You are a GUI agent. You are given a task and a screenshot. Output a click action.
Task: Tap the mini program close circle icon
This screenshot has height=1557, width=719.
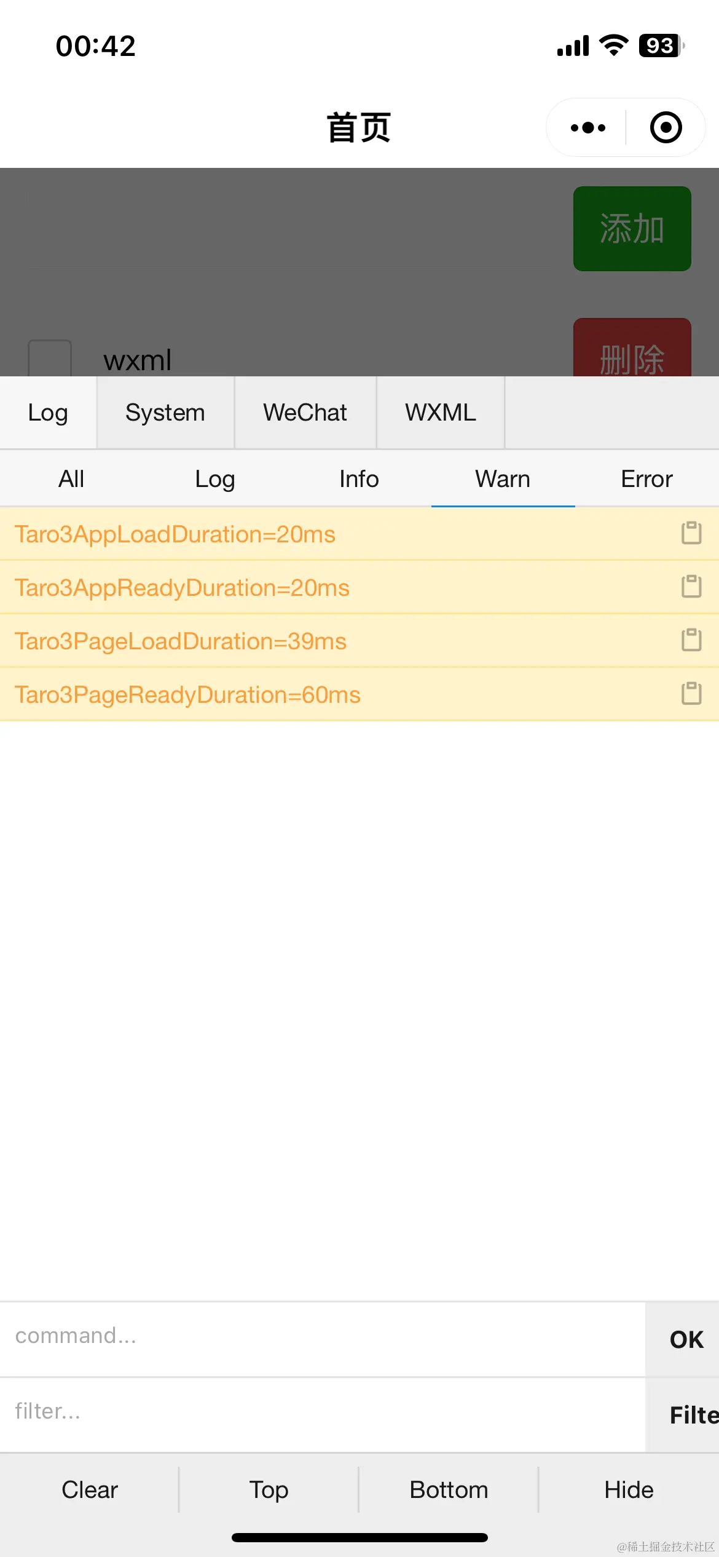(666, 127)
